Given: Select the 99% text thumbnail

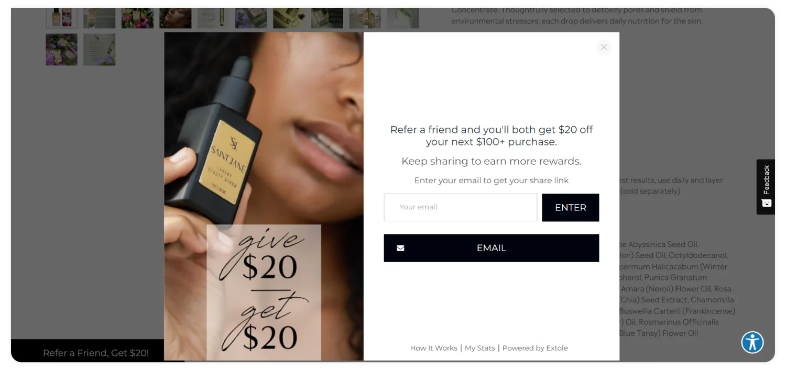Looking at the screenshot, I should point(213,18).
